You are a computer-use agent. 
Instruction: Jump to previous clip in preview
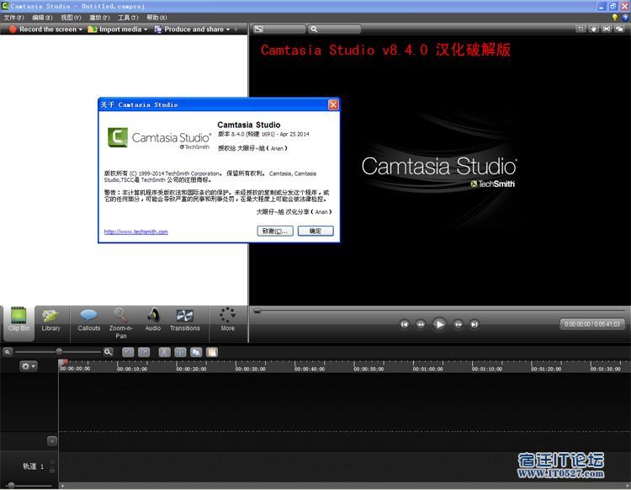coord(405,324)
